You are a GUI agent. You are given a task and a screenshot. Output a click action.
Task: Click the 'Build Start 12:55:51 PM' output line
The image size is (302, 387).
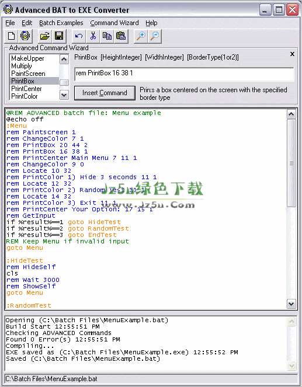click(53, 326)
